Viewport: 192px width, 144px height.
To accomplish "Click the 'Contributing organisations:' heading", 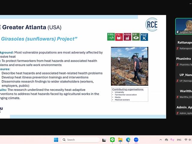I will pyautogui.click(x=128, y=89).
